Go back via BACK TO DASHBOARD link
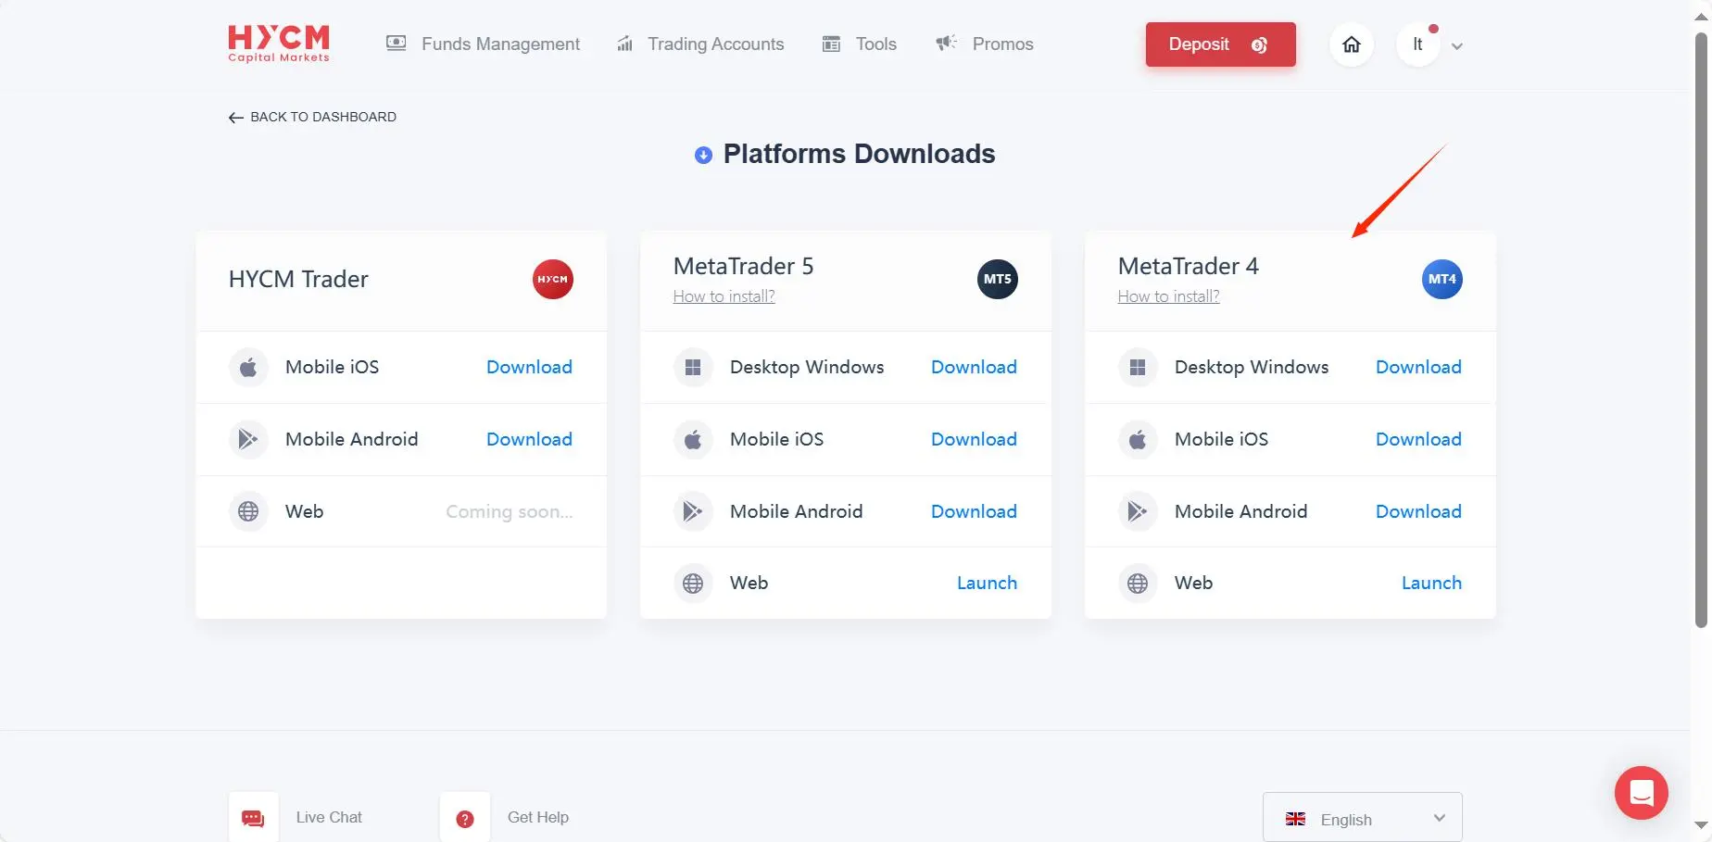1712x842 pixels. [312, 117]
